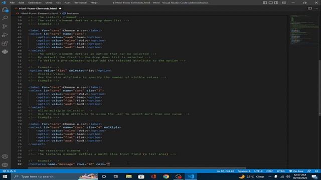The height and width of the screenshot is (180, 321).
Task: Click line 71 select with multiple attribute
Action: click(x=75, y=127)
